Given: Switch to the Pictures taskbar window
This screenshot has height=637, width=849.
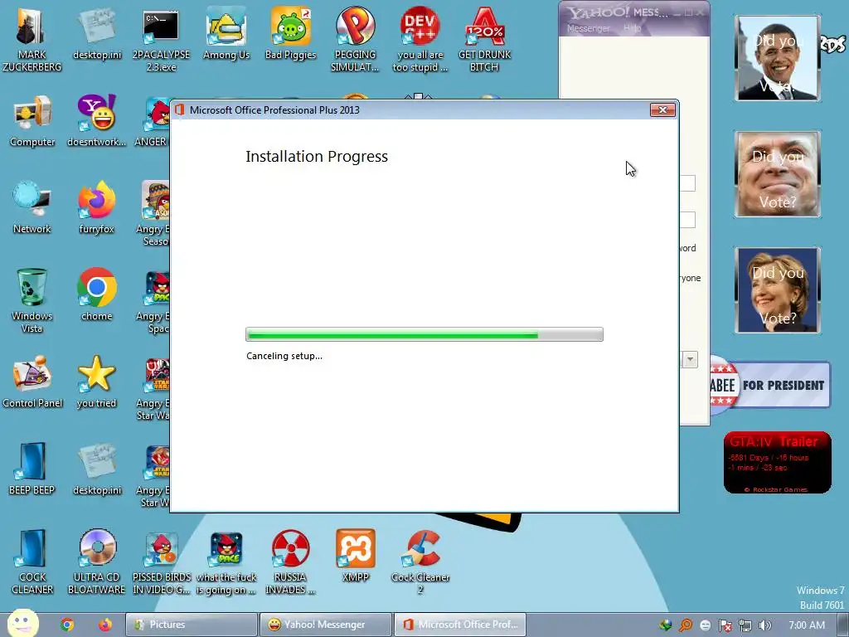Looking at the screenshot, I should [x=192, y=625].
